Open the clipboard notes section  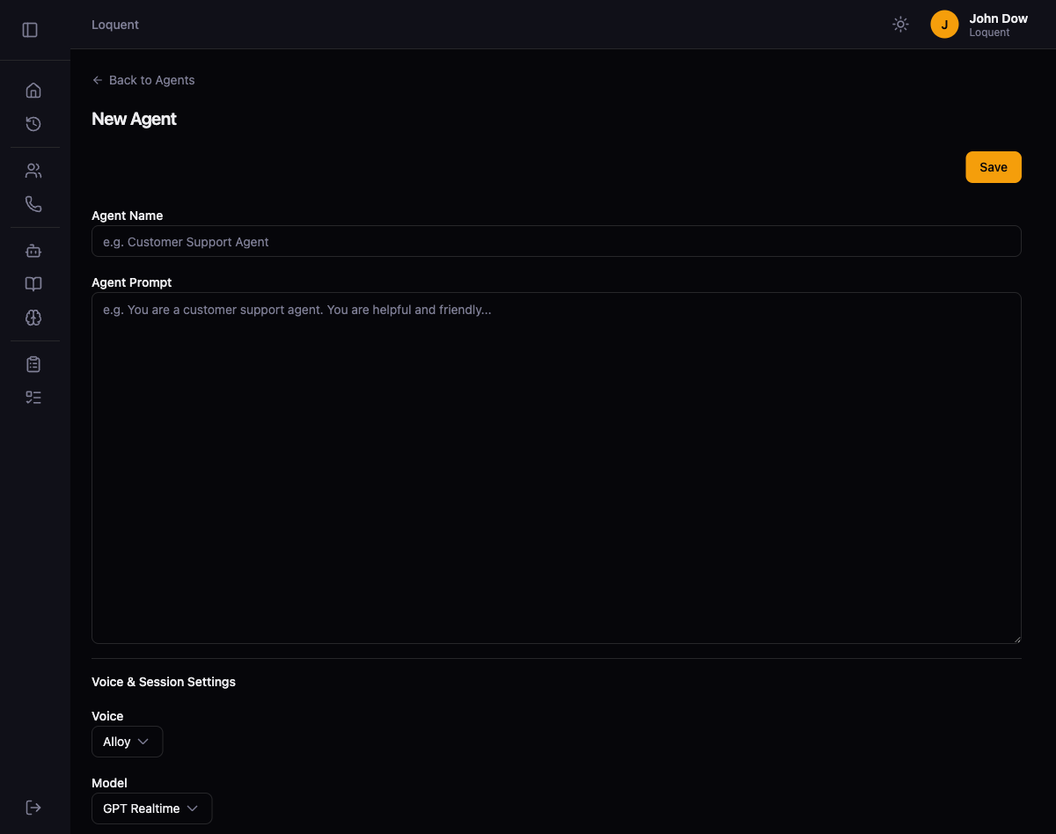33,363
